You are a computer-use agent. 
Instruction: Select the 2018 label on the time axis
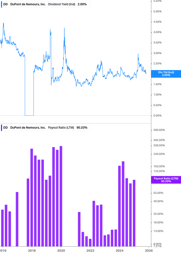pos(32,250)
